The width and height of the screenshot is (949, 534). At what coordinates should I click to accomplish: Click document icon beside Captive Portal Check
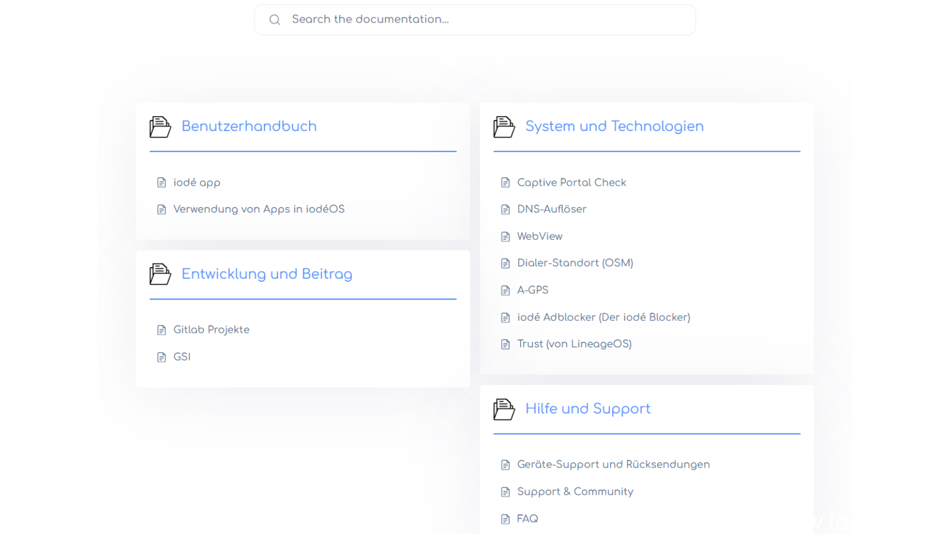505,183
